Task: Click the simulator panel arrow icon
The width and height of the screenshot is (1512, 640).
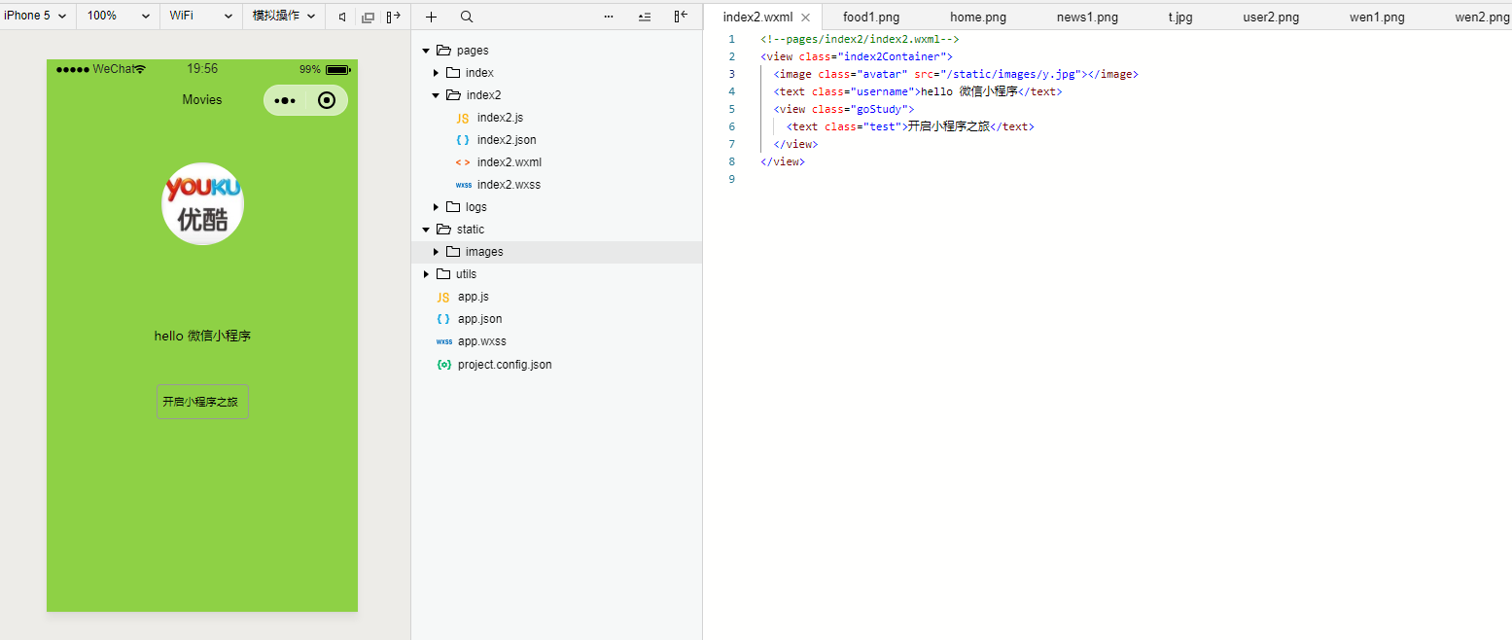Action: pyautogui.click(x=393, y=17)
